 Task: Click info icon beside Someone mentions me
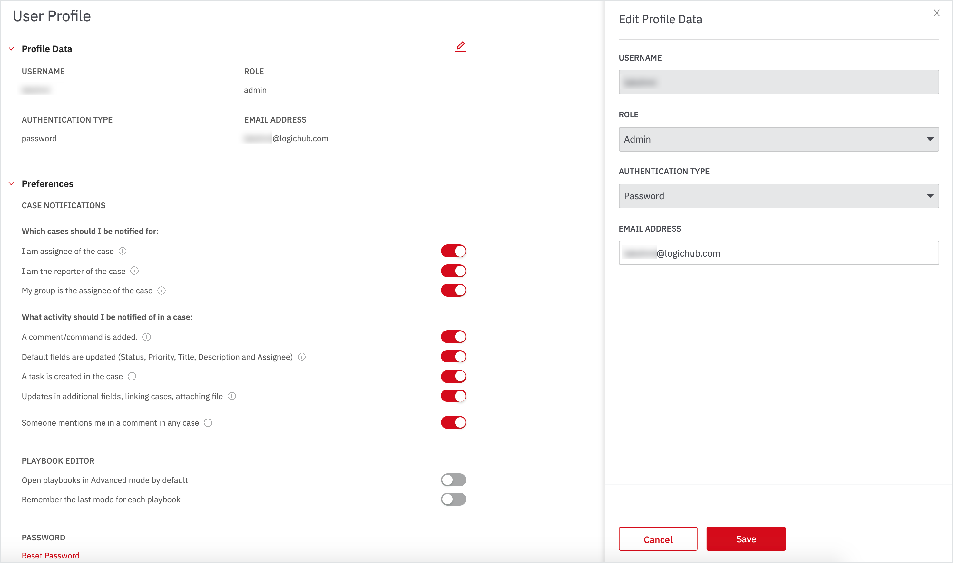tap(208, 423)
